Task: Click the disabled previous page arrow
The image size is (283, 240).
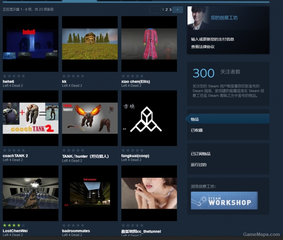Action: [x=155, y=10]
